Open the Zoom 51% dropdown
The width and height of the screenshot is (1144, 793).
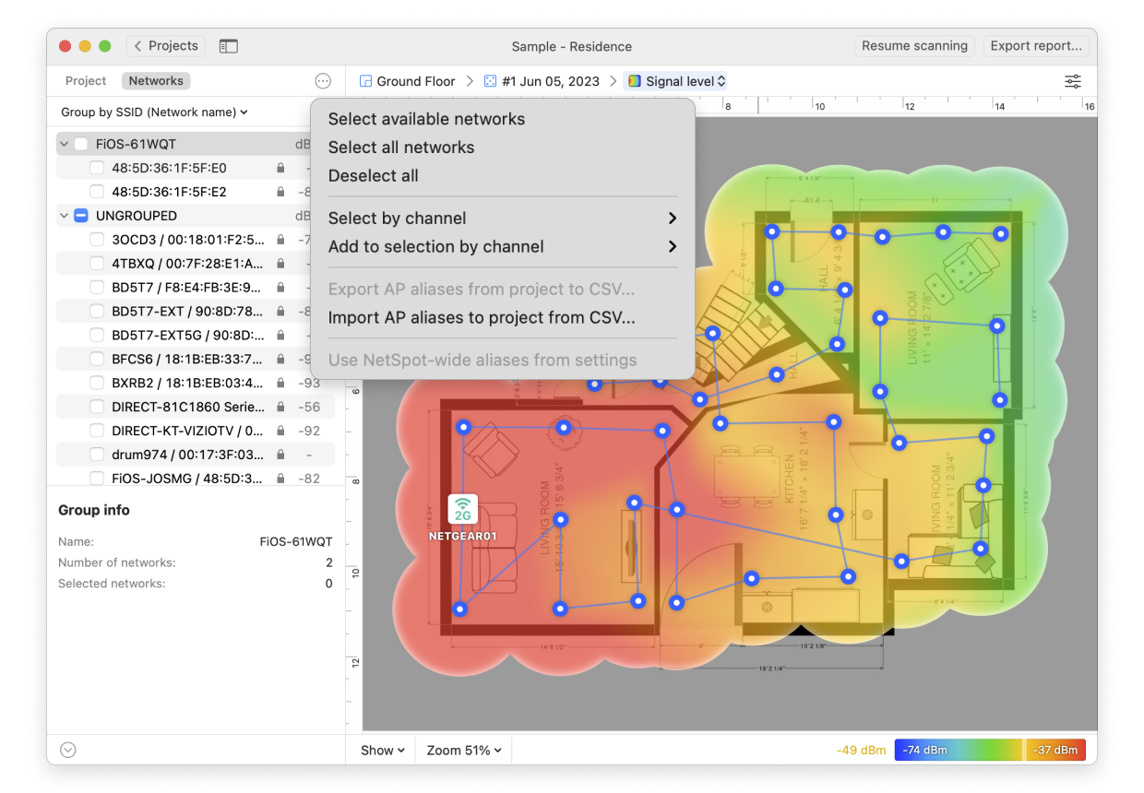click(x=464, y=750)
